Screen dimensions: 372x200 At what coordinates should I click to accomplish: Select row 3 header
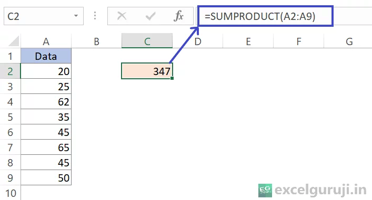(x=10, y=87)
